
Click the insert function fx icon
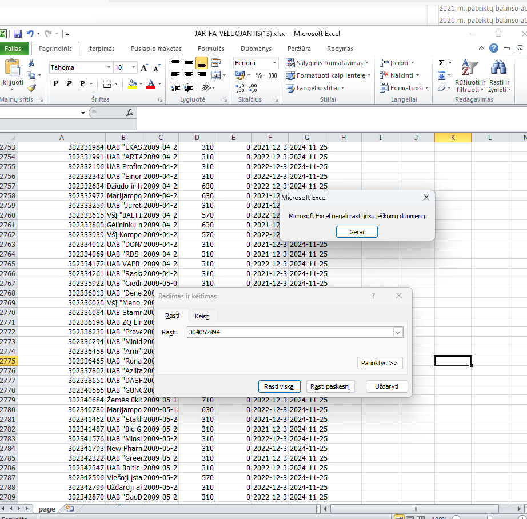130,113
